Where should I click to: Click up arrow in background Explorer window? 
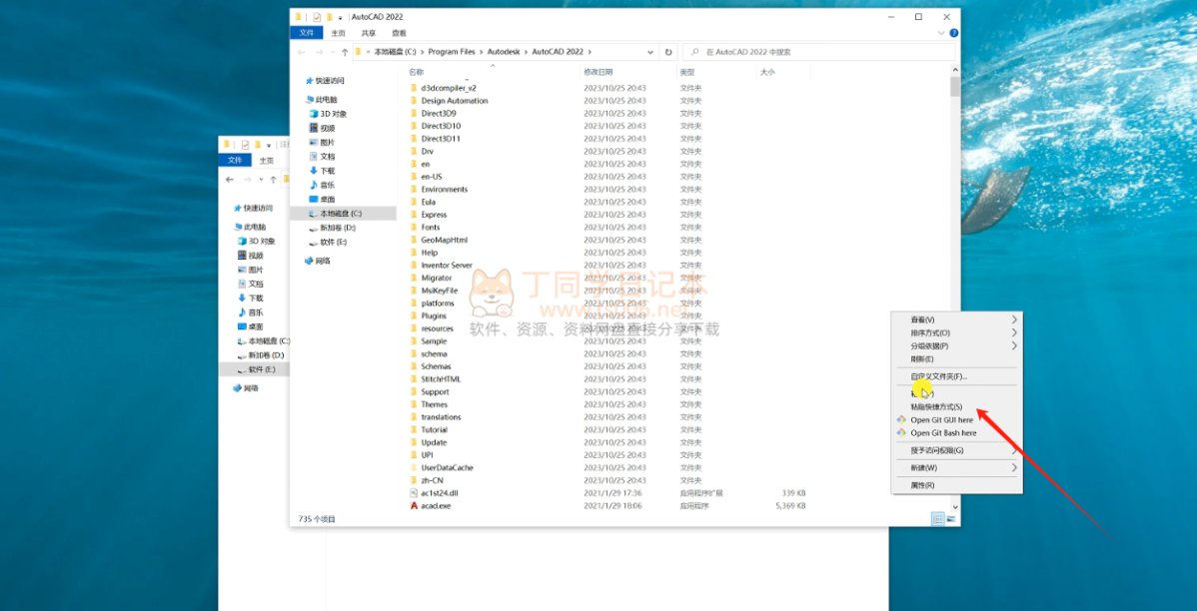[x=273, y=180]
